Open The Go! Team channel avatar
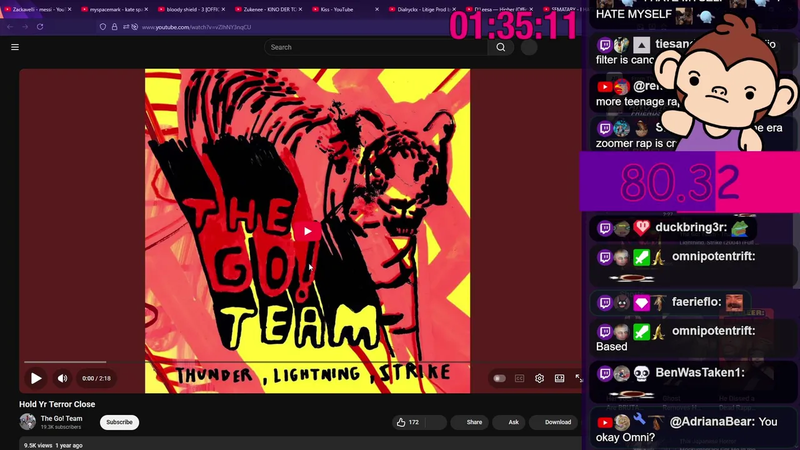 click(x=27, y=422)
